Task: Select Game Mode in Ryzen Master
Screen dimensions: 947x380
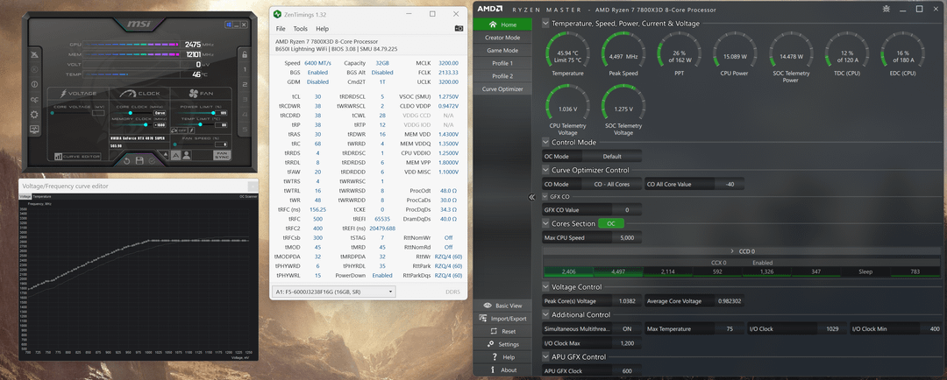Action: [x=502, y=51]
